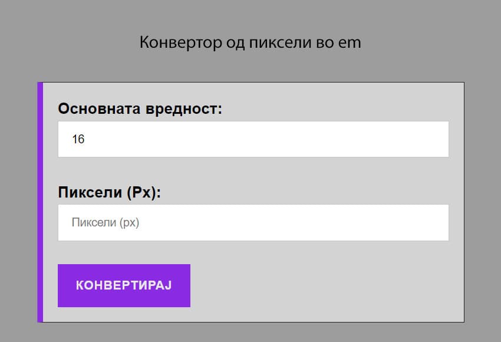The width and height of the screenshot is (501, 342).
Task: Click the heading "Конвертор од пиксели во em"
Action: [x=250, y=42]
